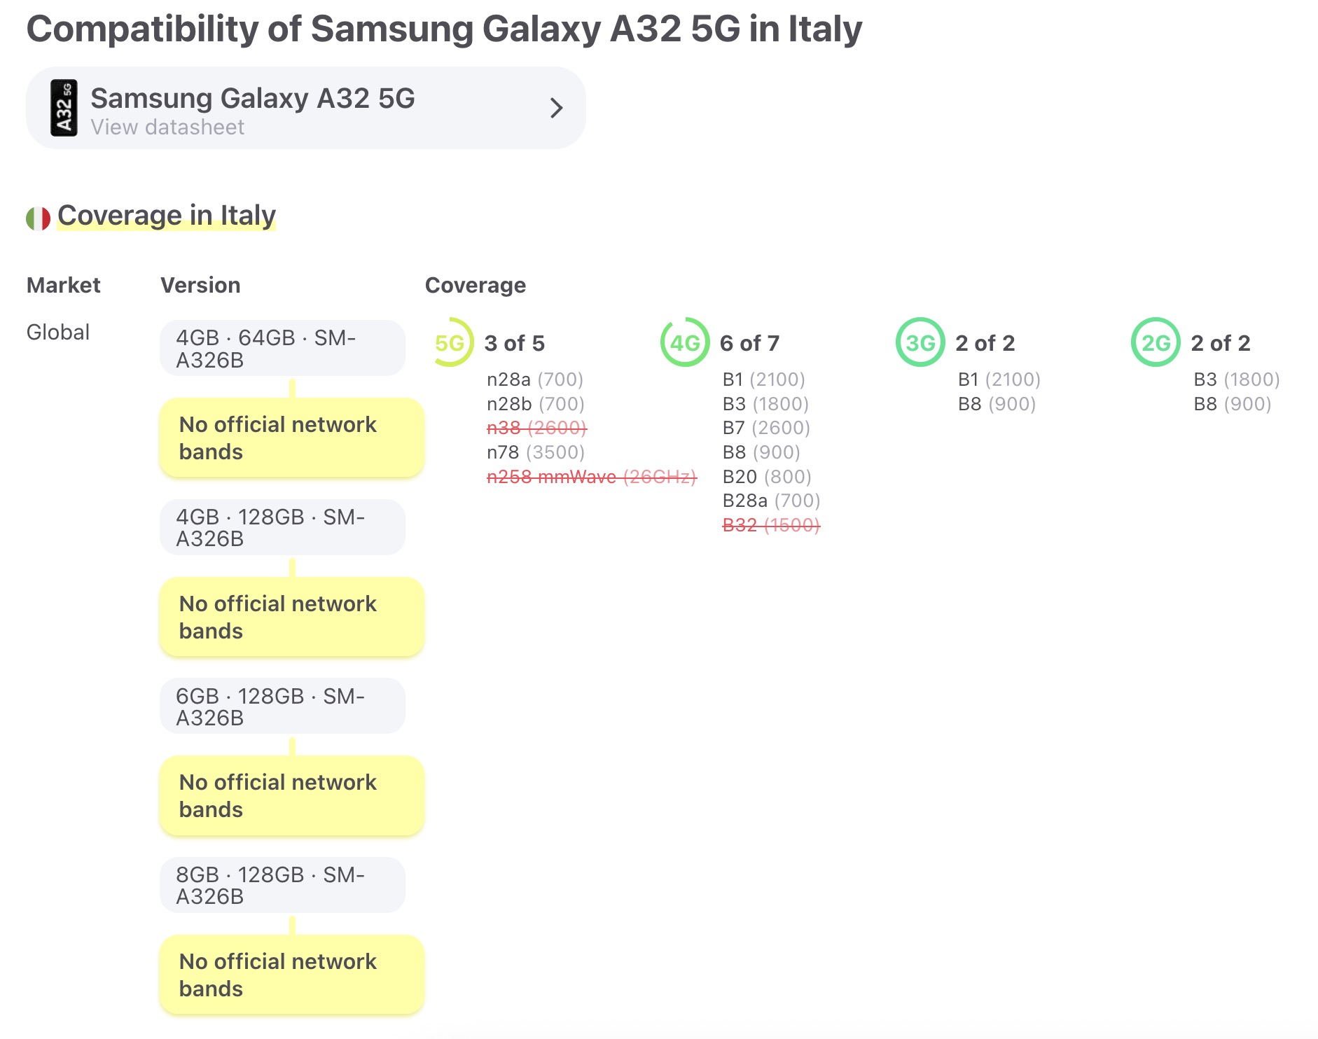Click the 3G coverage circle icon
This screenshot has width=1318, height=1039.
[x=920, y=343]
